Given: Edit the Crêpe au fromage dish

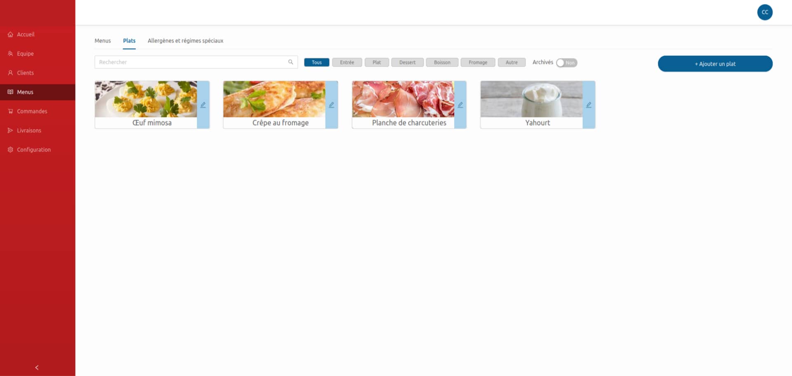Looking at the screenshot, I should point(332,105).
